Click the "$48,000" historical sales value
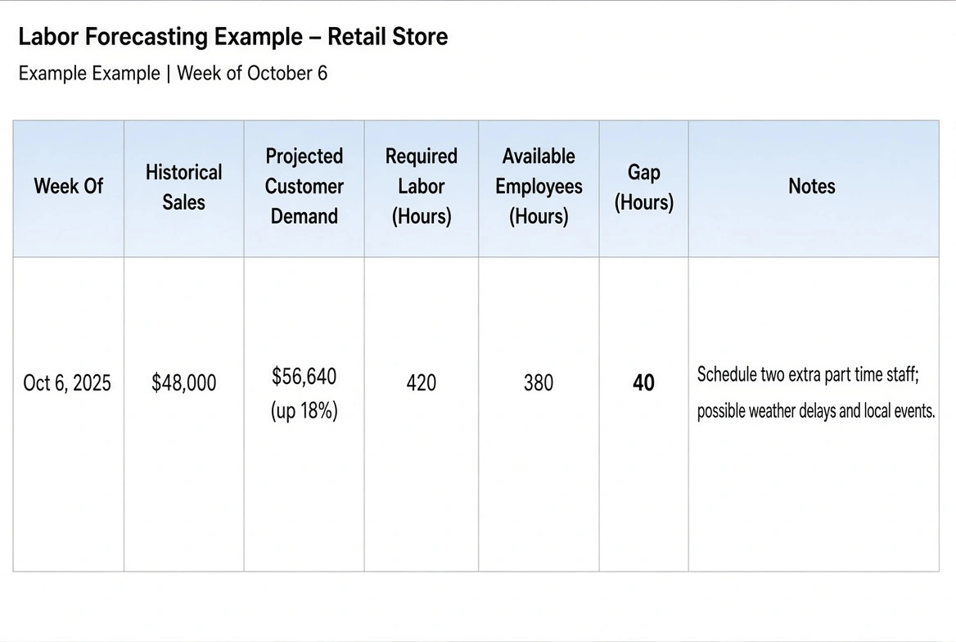The width and height of the screenshot is (956, 642). click(183, 382)
